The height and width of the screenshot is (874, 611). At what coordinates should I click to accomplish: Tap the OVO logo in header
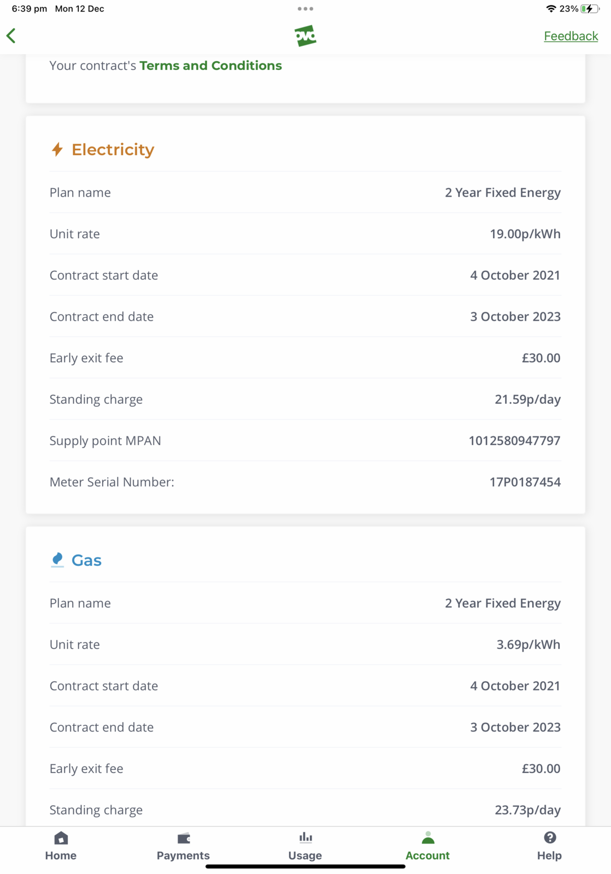click(x=305, y=36)
